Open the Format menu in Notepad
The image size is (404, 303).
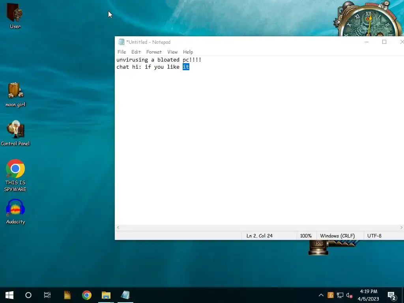(154, 52)
